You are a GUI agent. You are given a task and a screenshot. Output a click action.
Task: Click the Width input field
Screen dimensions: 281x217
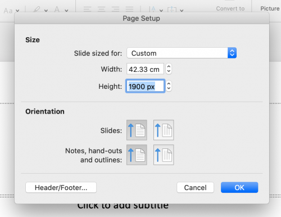145,69
